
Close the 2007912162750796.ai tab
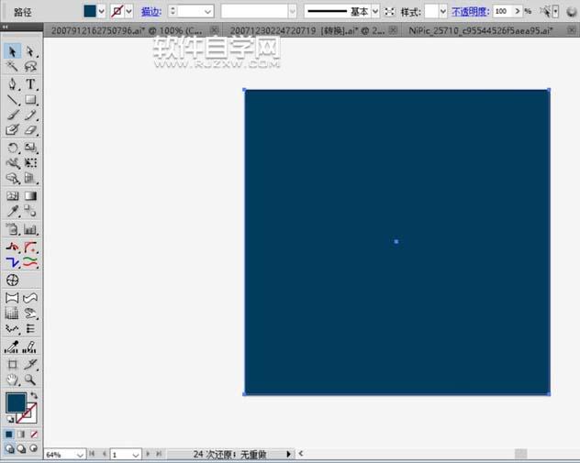tap(214, 30)
